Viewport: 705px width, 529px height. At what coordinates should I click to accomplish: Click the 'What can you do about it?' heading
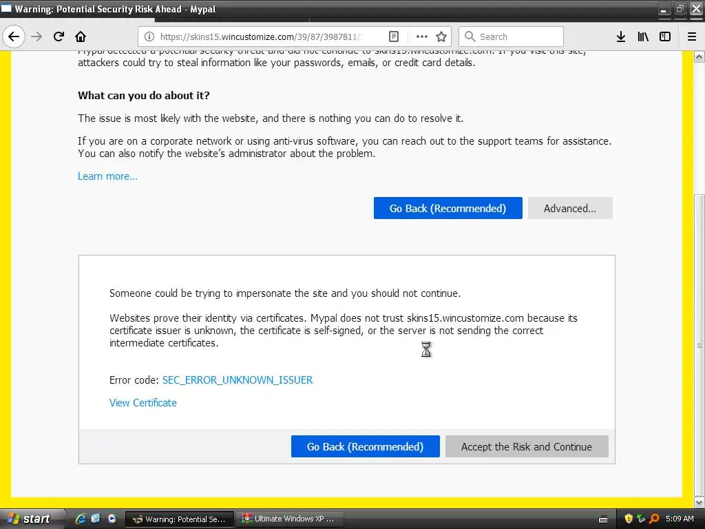click(144, 95)
